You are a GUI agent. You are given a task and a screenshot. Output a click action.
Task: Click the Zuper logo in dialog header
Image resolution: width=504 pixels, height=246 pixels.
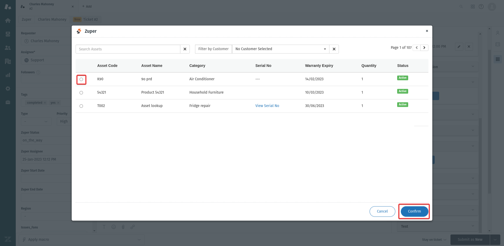(x=79, y=31)
